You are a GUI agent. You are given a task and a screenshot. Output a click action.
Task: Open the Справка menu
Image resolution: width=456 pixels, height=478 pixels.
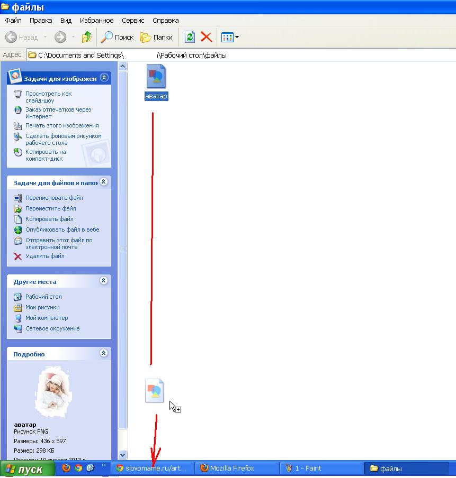(166, 21)
